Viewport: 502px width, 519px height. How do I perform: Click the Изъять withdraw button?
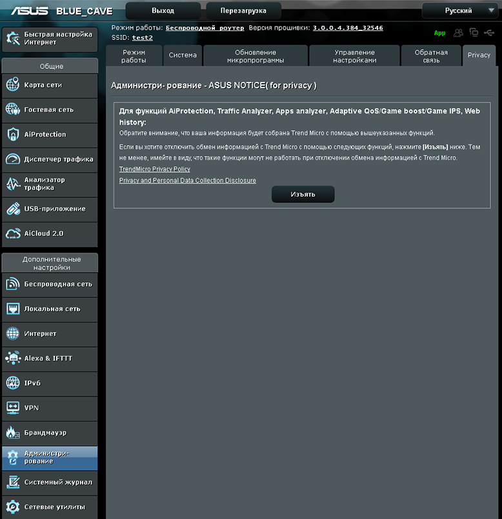click(x=303, y=194)
